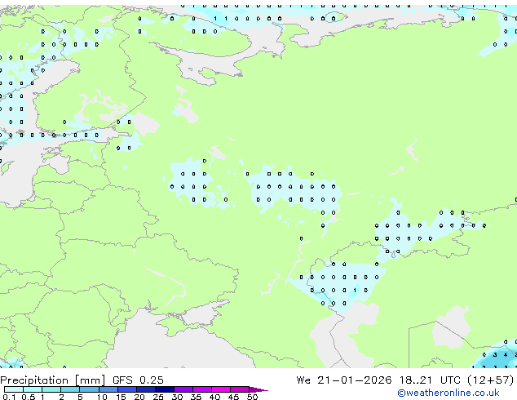Click the 10–15 mm blue legend swatch
Image resolution: width=517 pixels, height=400 pixels.
108,389
